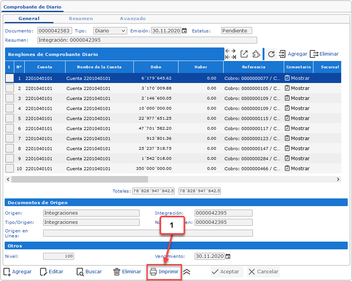352x281 pixels.
Task: Click Agregar row in grid toolbar
Action: 293,54
